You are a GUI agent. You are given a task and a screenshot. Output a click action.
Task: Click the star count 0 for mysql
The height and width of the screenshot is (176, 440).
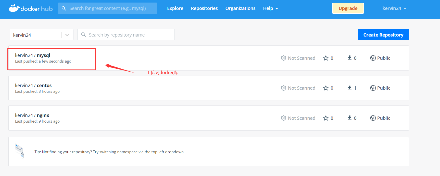click(332, 58)
